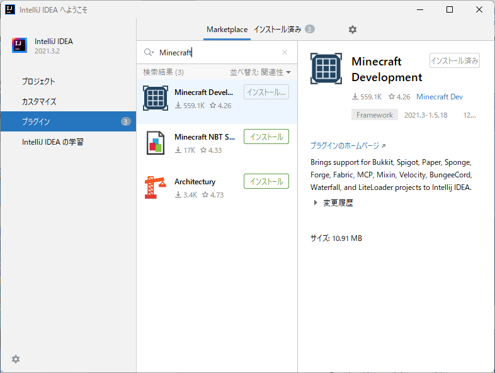Open the plugin settings gear menu

point(353,30)
